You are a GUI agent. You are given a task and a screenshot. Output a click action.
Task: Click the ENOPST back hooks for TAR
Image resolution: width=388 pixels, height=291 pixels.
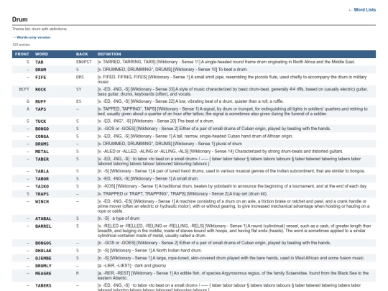[83, 62]
